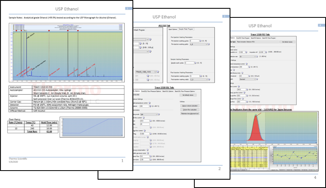Click info icon beside SSL temperature 200 field
This screenshot has width=326, height=188.
[x=150, y=106]
